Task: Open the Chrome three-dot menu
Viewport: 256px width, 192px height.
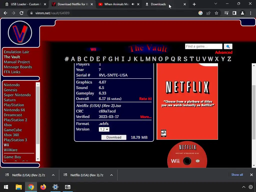Action: [250, 13]
